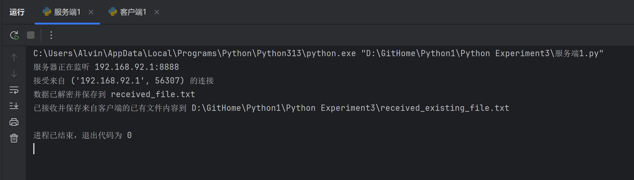Screen dimensions: 634x180
Task: Click the python.exe interpreter path
Action: [194, 53]
